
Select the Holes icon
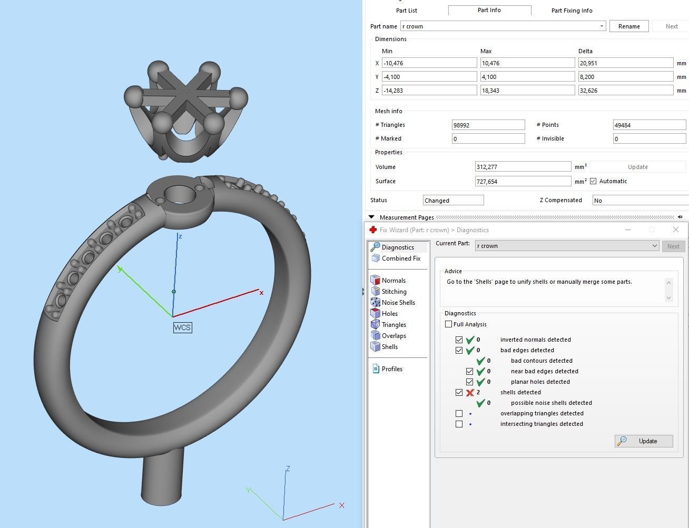[x=375, y=313]
